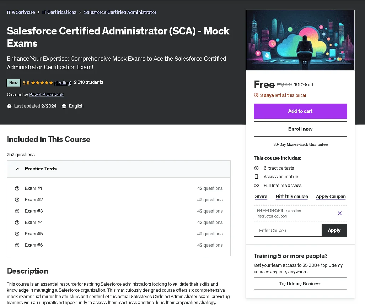Open the (1 rating) link

63,83
